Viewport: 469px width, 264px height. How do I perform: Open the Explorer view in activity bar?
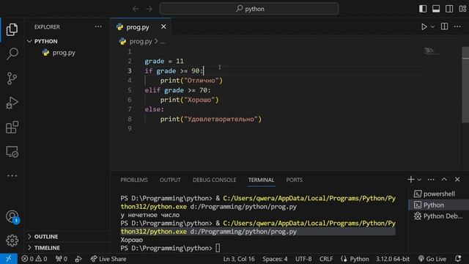tap(12, 29)
